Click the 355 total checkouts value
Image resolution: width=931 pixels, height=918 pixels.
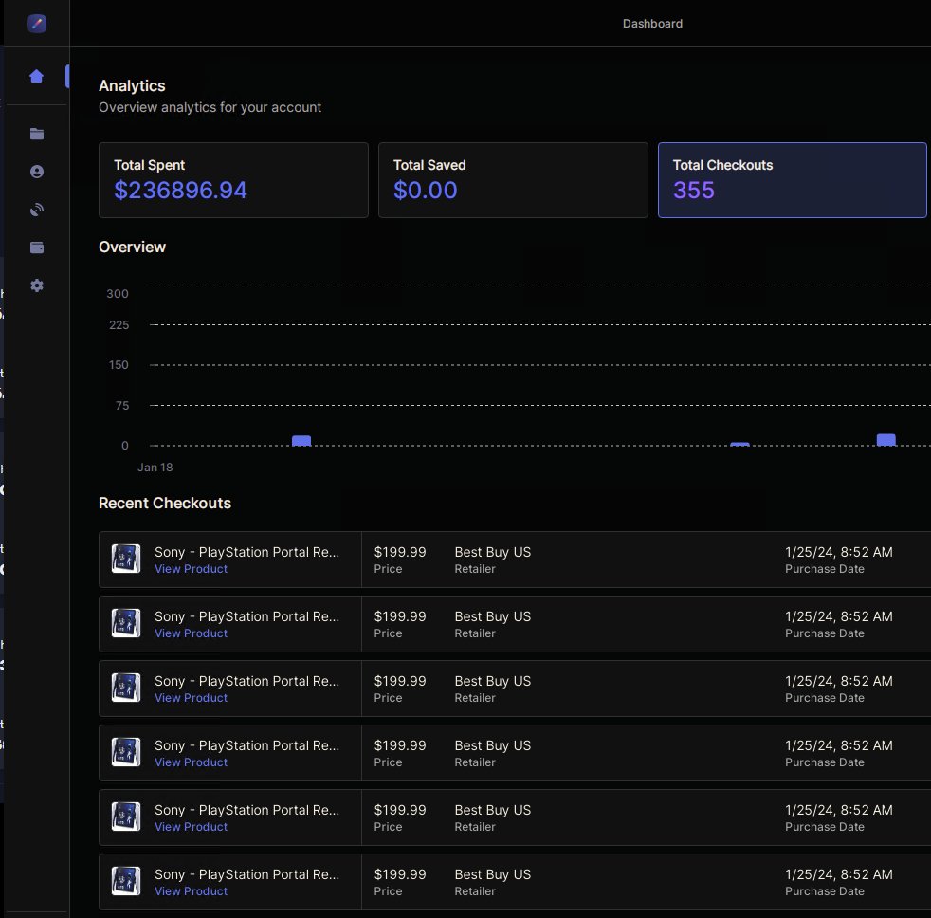(x=693, y=191)
